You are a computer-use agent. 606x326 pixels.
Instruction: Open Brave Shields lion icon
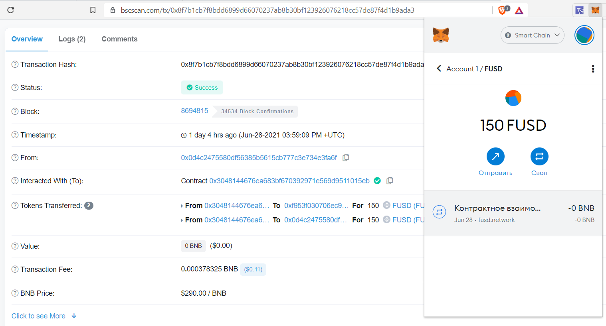[x=503, y=10]
